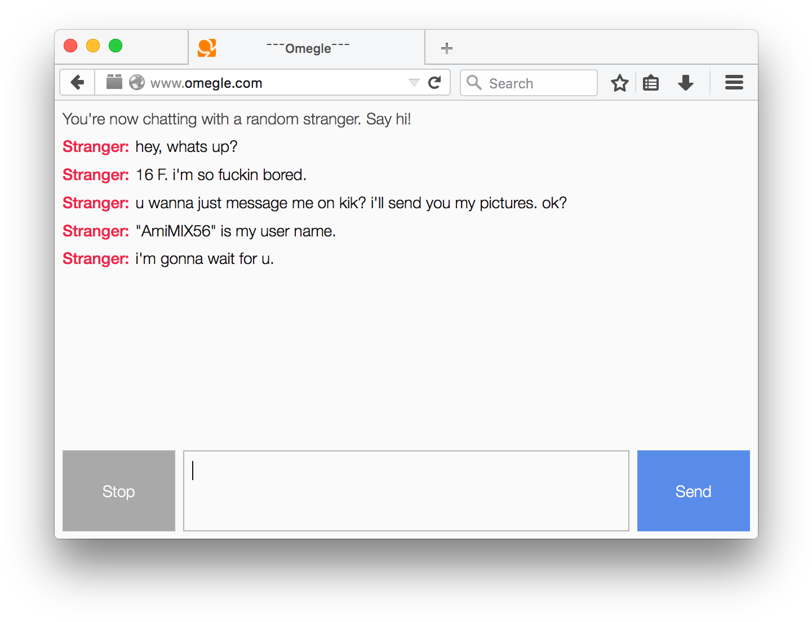Open a new tab with plus button
This screenshot has width=812, height=622.
[447, 48]
